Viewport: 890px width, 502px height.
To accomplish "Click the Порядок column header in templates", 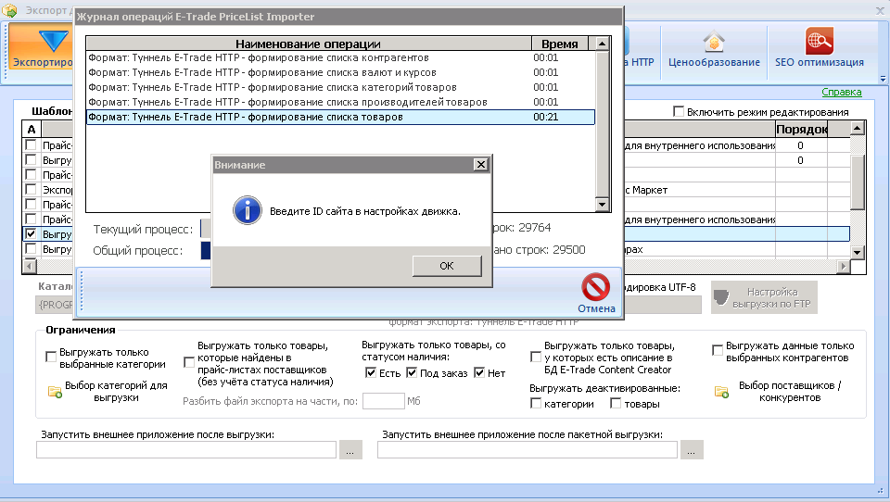I will point(801,130).
